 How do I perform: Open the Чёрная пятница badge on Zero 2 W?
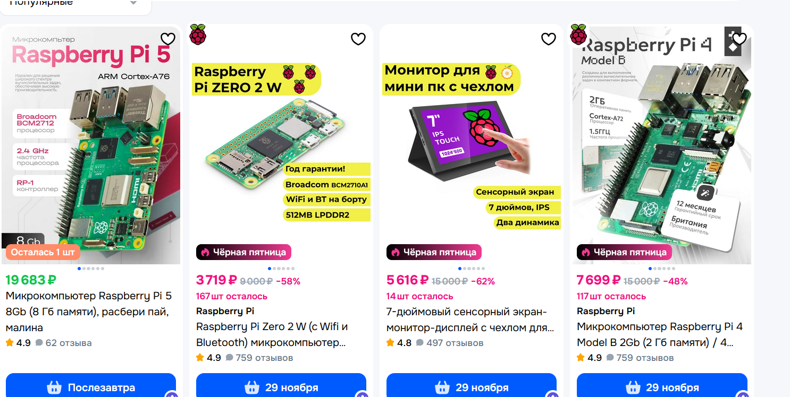click(x=244, y=252)
